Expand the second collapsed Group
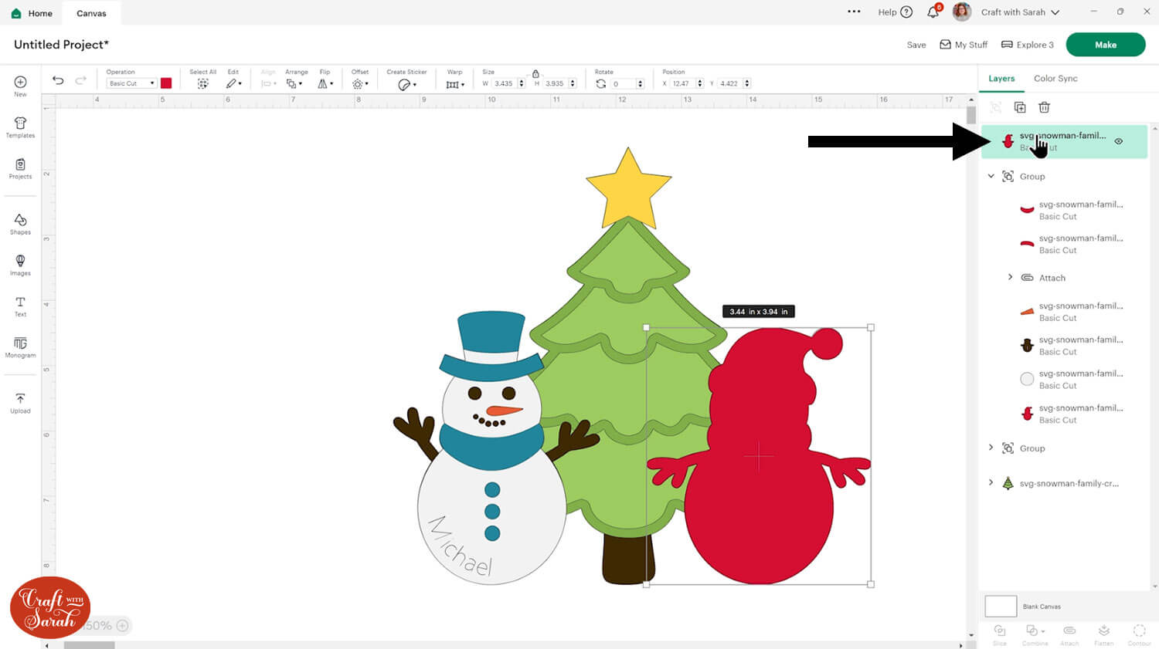 (x=991, y=448)
